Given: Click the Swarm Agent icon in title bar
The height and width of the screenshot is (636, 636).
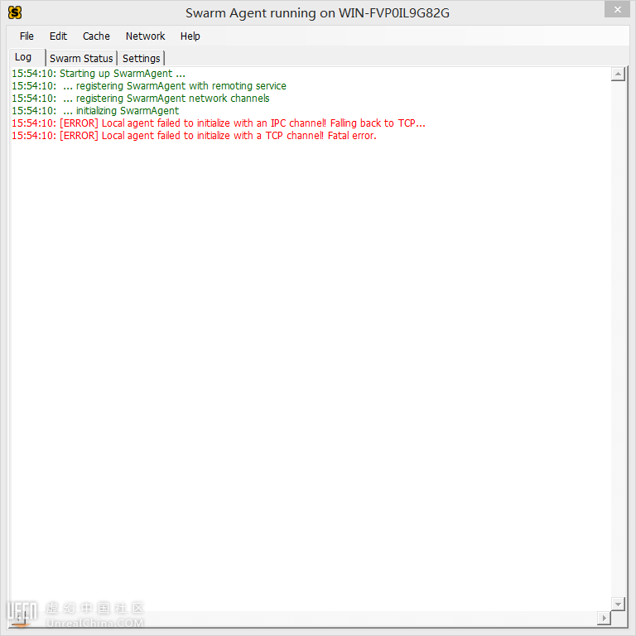Looking at the screenshot, I should coord(14,12).
